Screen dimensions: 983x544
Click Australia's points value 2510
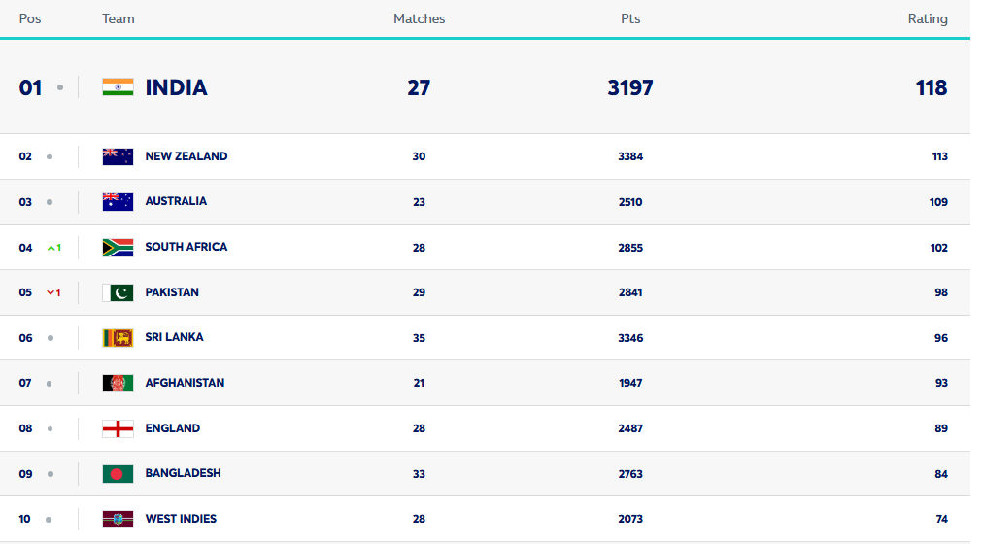click(x=630, y=202)
